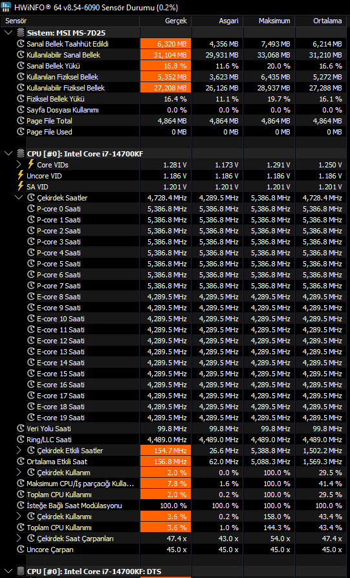Image resolution: width=350 pixels, height=578 pixels.
Task: Click the clock icon of Page File Total
Action: pos(21,121)
